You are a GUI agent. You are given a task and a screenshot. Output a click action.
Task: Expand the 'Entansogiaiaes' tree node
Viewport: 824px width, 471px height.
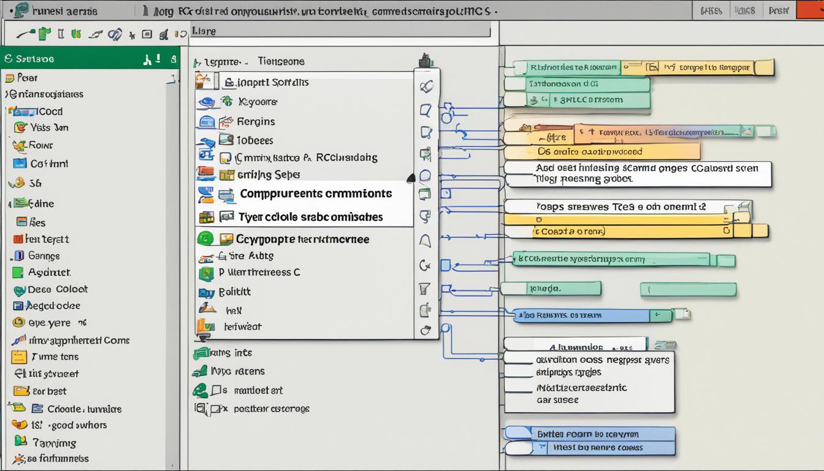coord(7,94)
